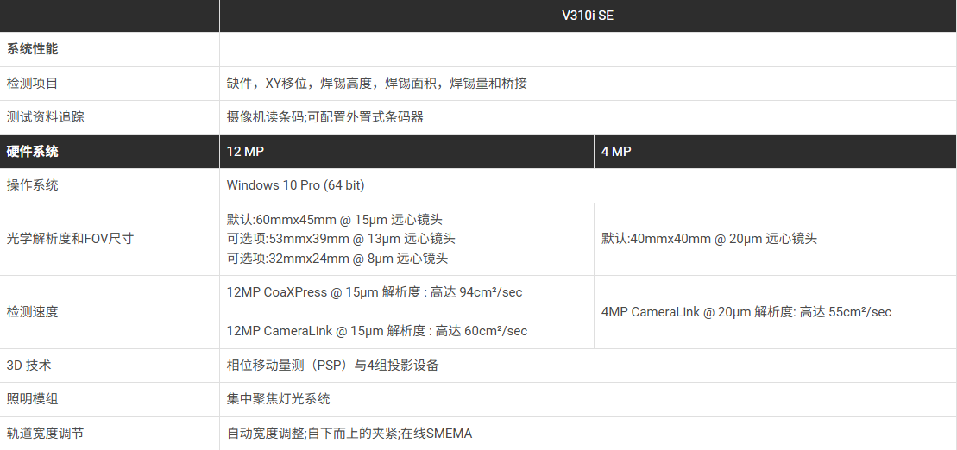The image size is (957, 450).
Task: Click the Windows 10 Pro (64 bit) text
Action: (296, 185)
